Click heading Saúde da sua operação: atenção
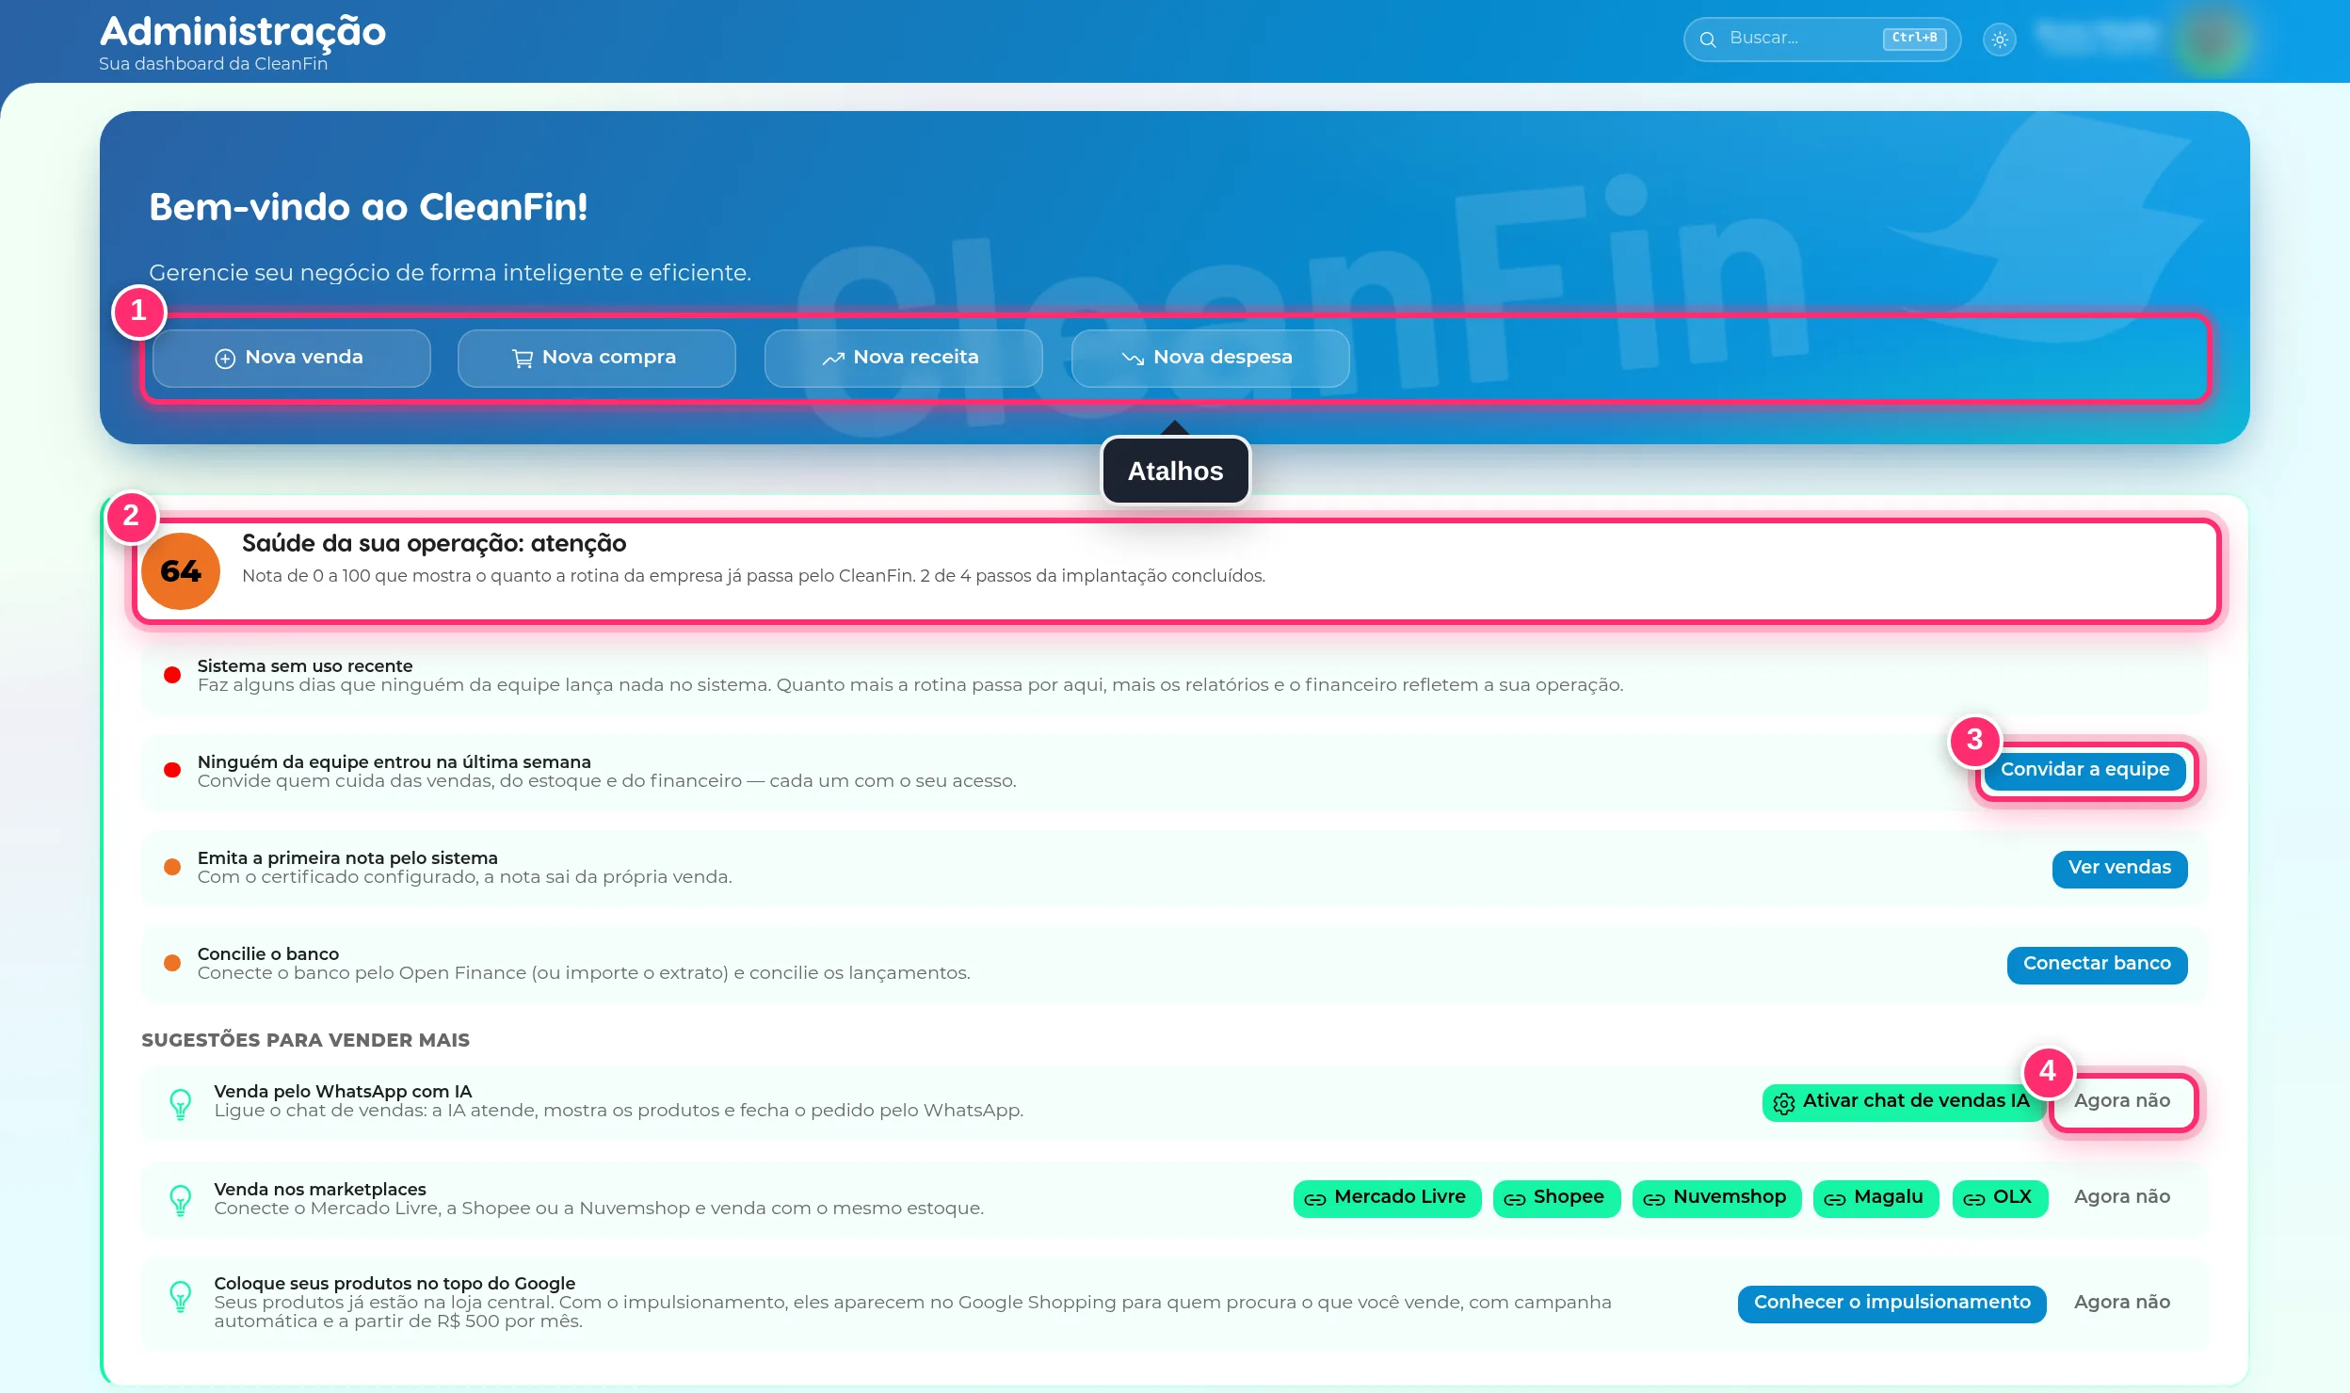The height and width of the screenshot is (1393, 2350). pos(434,544)
